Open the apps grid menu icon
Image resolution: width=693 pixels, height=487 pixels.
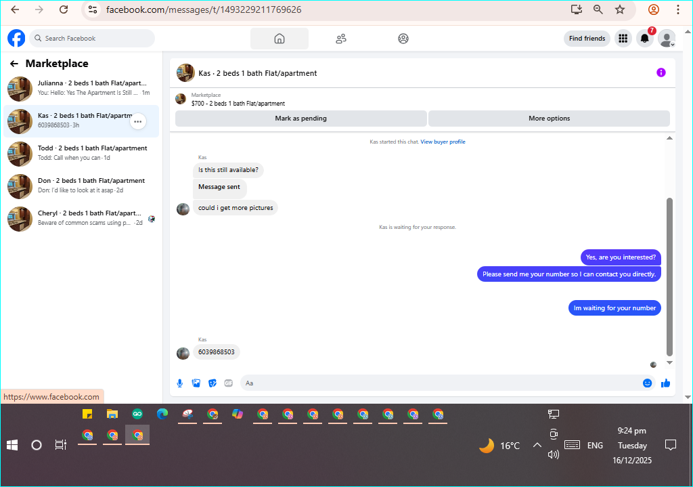point(623,39)
